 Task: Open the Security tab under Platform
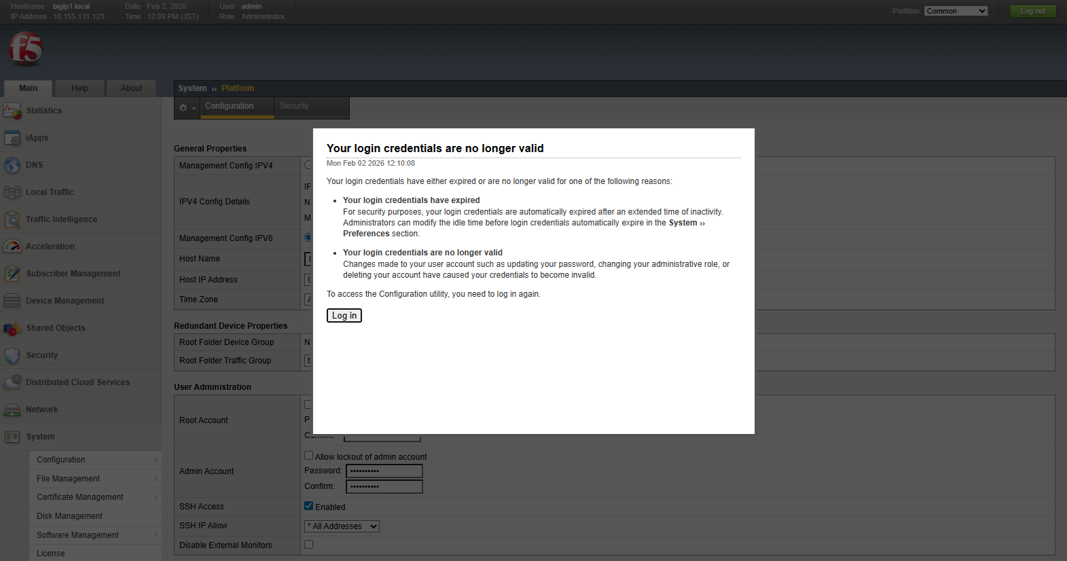click(x=312, y=107)
